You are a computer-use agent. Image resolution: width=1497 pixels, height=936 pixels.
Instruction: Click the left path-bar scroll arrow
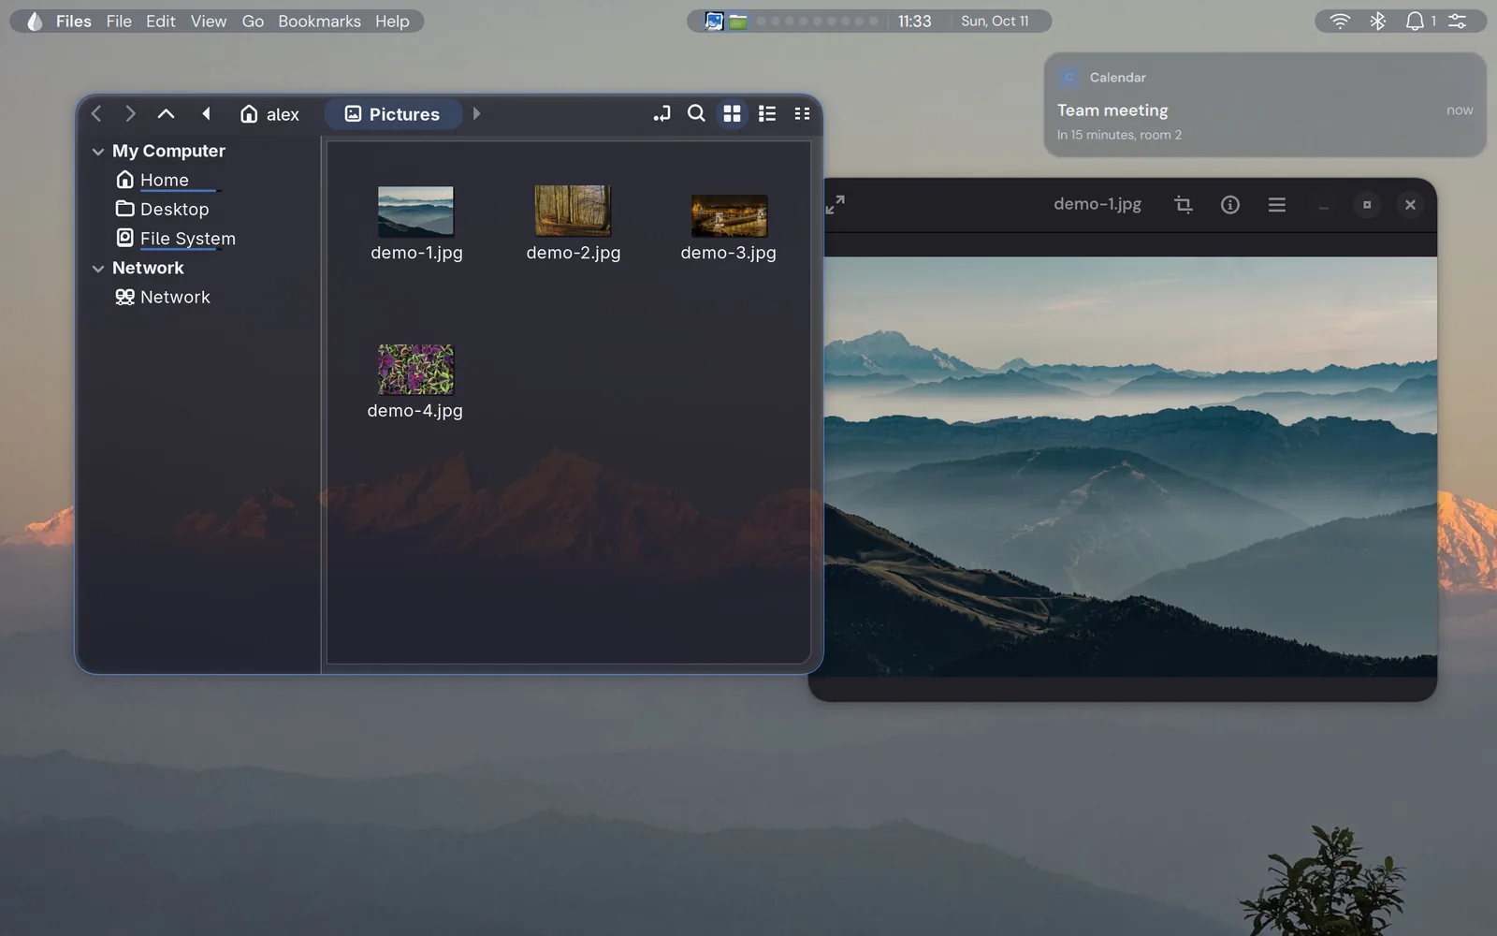(x=206, y=114)
